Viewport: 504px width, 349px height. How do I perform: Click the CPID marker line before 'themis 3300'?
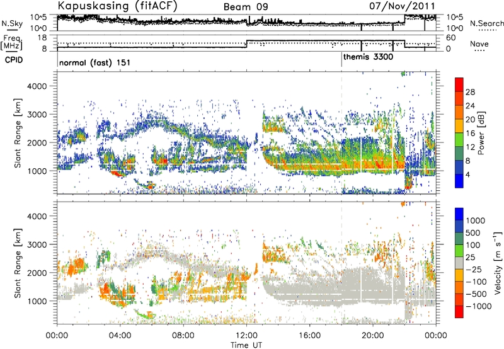[341, 59]
